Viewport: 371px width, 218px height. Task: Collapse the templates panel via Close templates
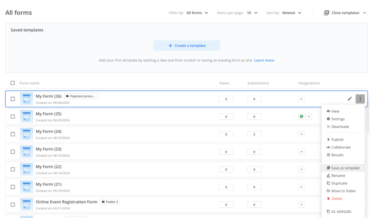tap(345, 13)
